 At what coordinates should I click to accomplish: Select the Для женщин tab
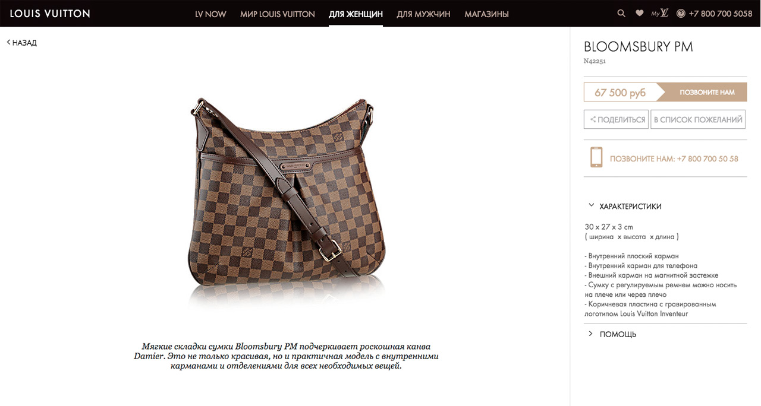pyautogui.click(x=356, y=14)
